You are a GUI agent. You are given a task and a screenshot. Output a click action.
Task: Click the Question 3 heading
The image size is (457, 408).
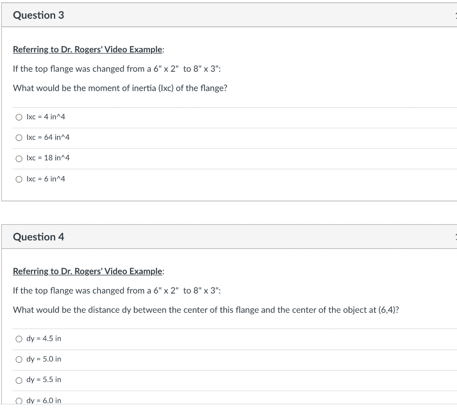(38, 15)
